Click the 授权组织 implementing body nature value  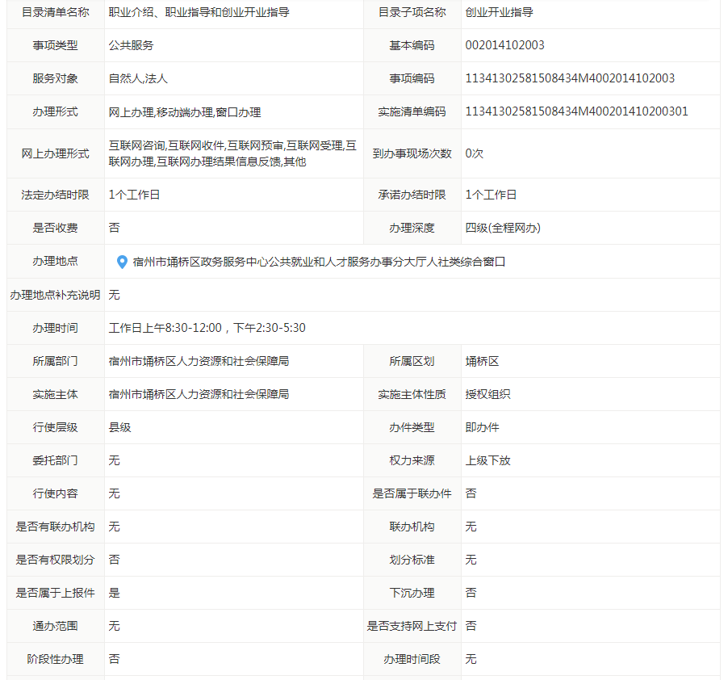pyautogui.click(x=487, y=394)
